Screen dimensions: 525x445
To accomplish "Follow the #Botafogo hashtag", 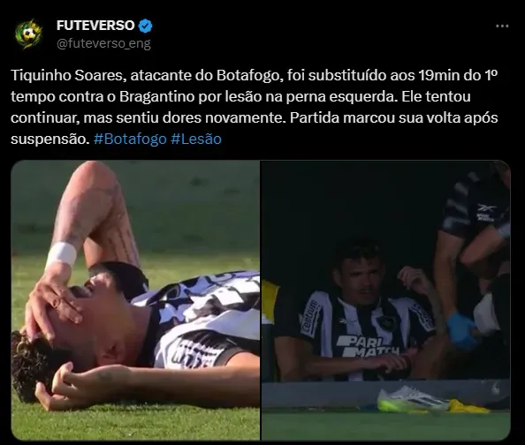I will [x=130, y=139].
